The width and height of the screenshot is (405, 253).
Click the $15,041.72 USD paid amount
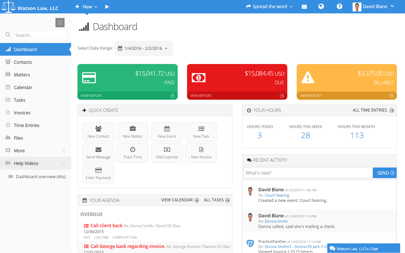pos(155,74)
